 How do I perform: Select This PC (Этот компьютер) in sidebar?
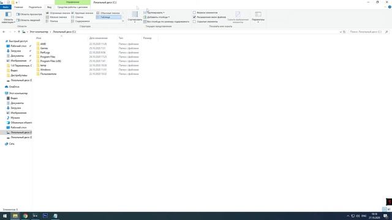click(18, 94)
